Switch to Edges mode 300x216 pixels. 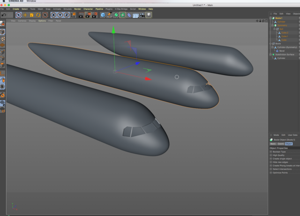2,59
